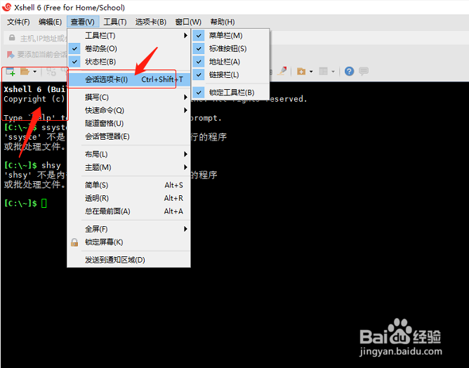Expand the layout panes dropdown arrow
Screen dimensions: 469x368
[333, 72]
